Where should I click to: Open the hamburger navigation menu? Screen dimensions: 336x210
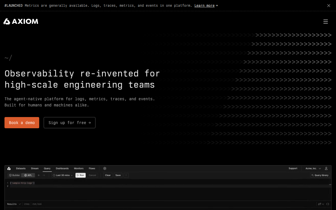tap(326, 22)
